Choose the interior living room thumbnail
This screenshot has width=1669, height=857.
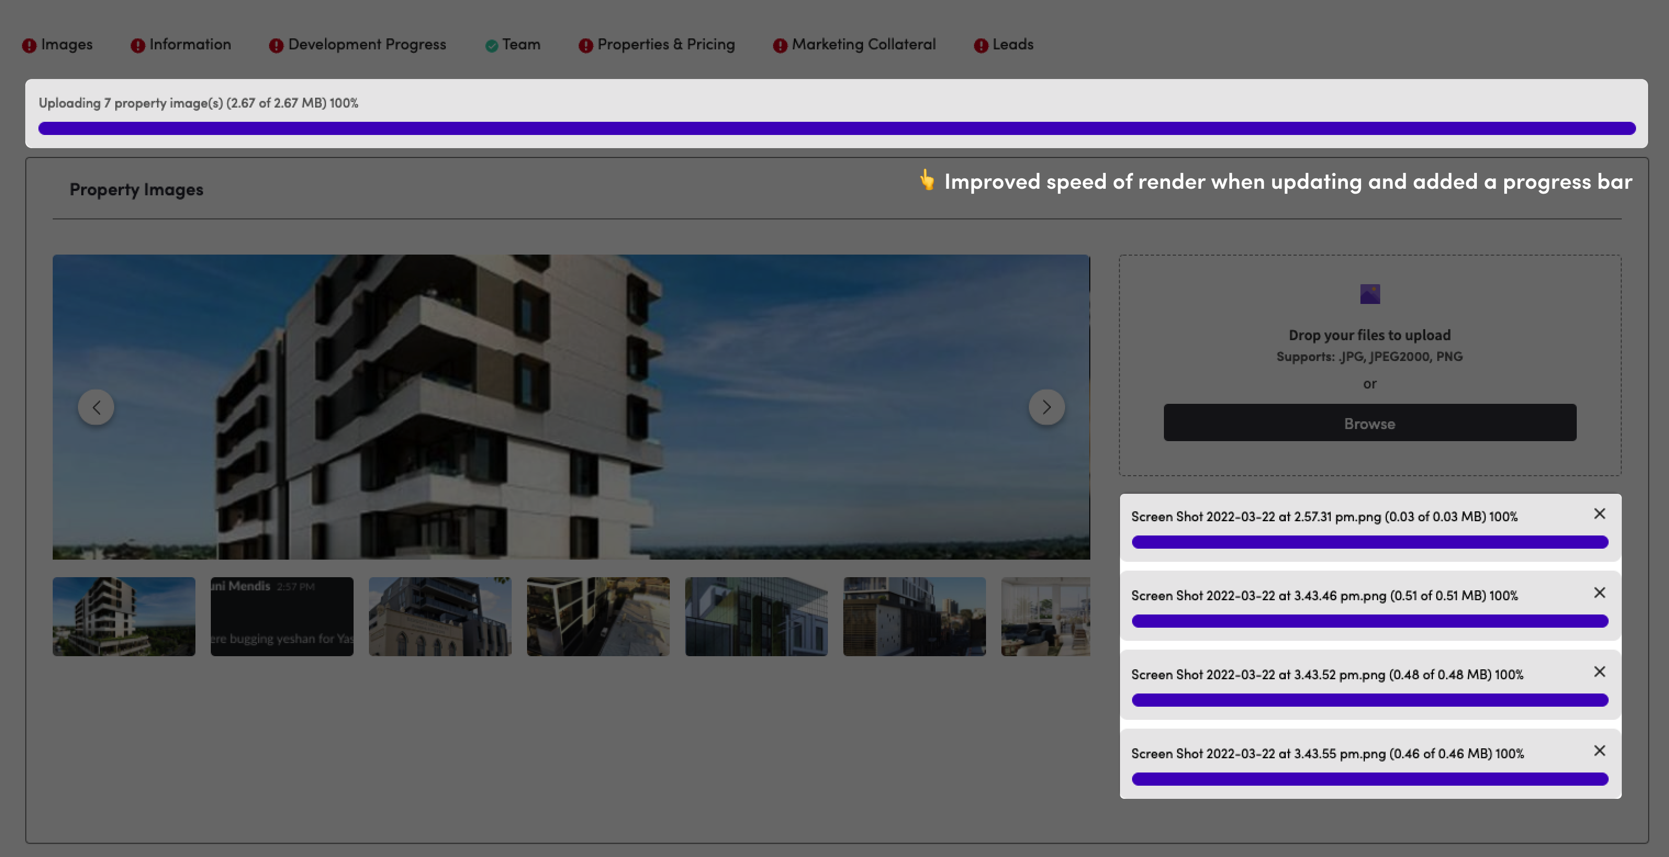[x=1045, y=616]
